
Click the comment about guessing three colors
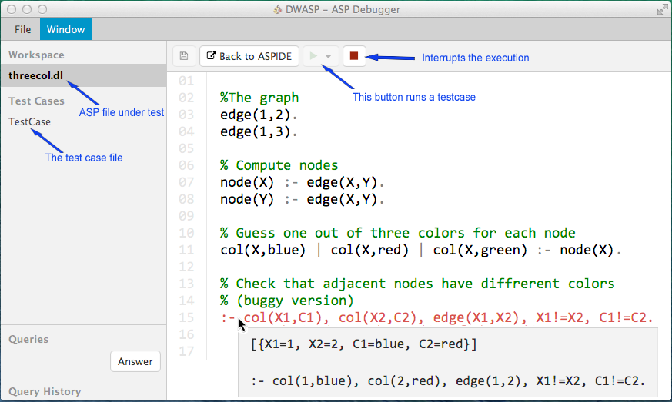pyautogui.click(x=398, y=233)
